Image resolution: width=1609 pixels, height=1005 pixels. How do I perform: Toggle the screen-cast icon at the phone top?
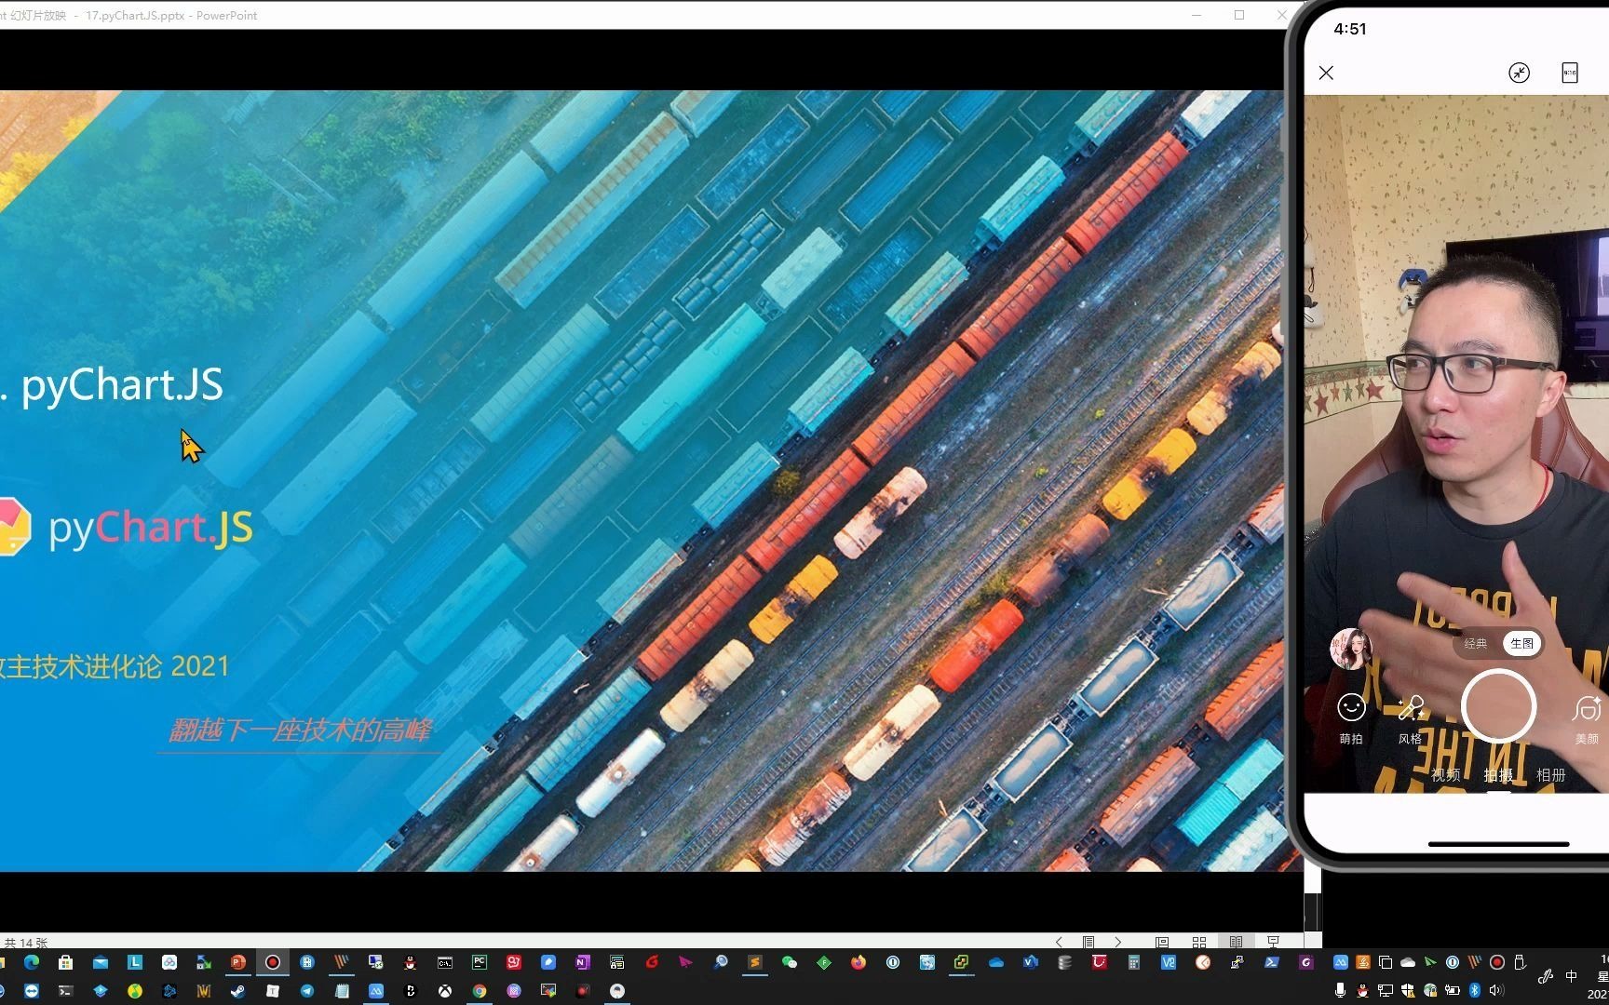click(x=1521, y=73)
